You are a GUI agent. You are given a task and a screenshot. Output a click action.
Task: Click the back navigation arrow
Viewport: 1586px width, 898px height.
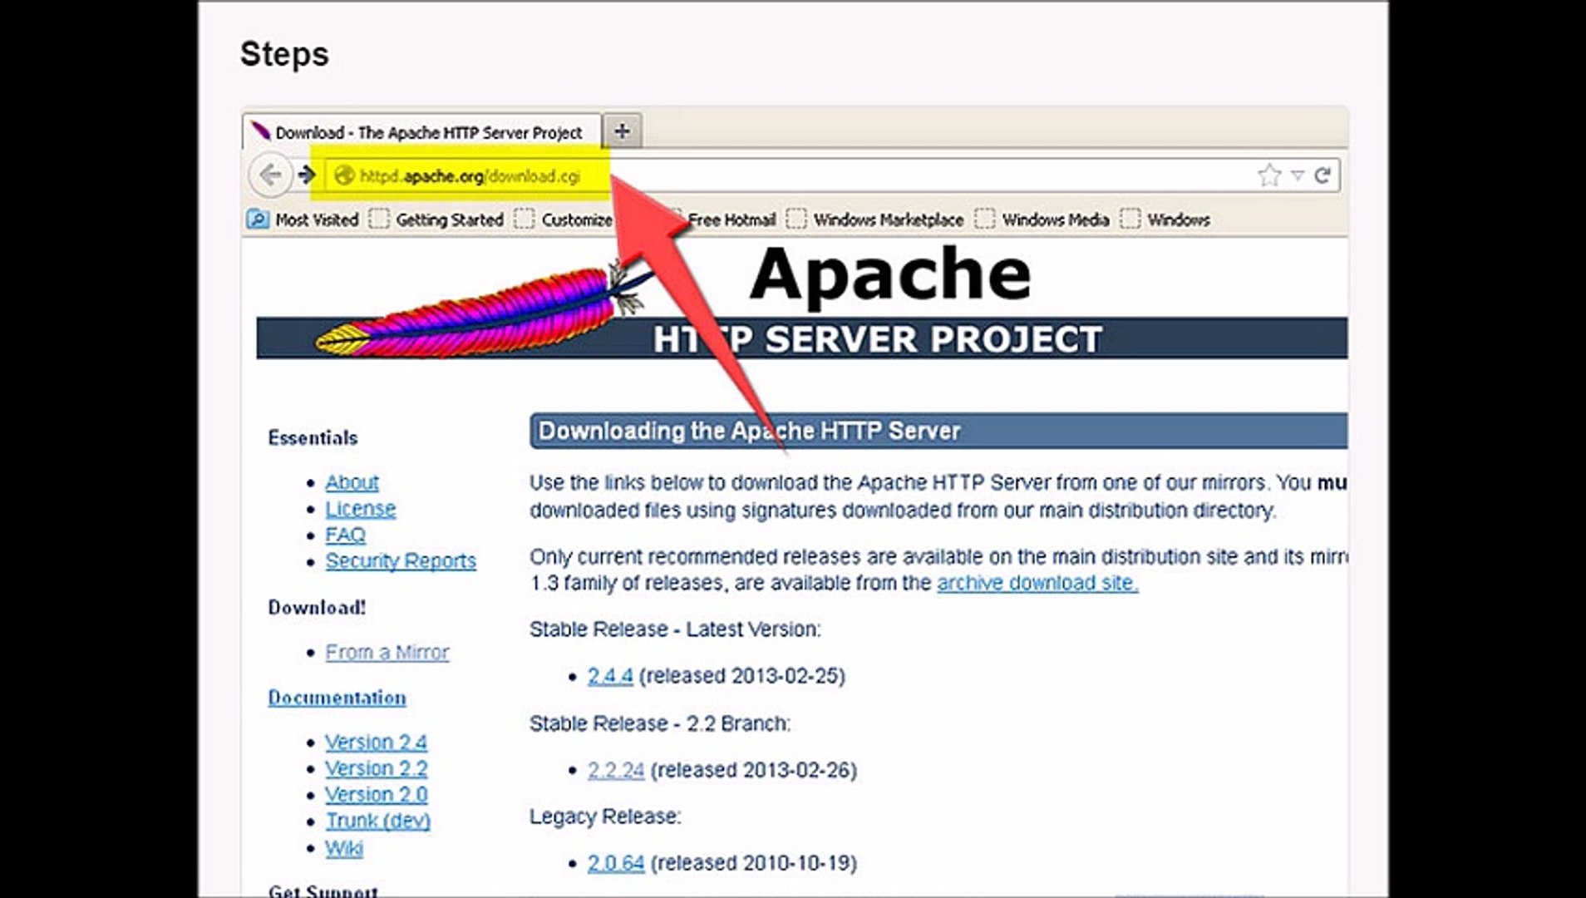(270, 175)
